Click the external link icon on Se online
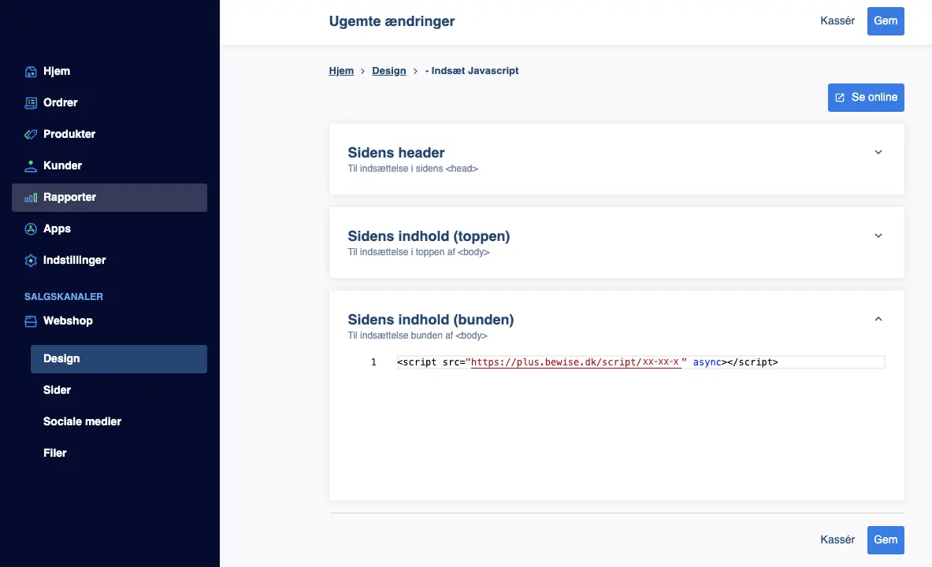The image size is (932, 567). [840, 98]
